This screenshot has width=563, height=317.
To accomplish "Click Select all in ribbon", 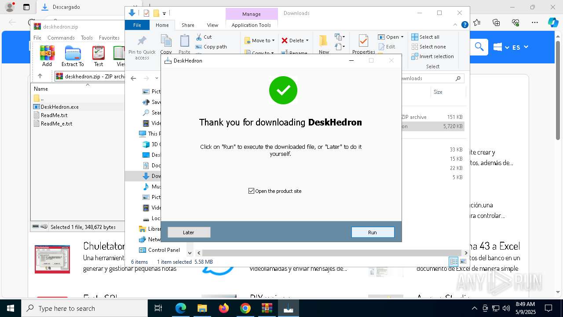I will [x=426, y=37].
